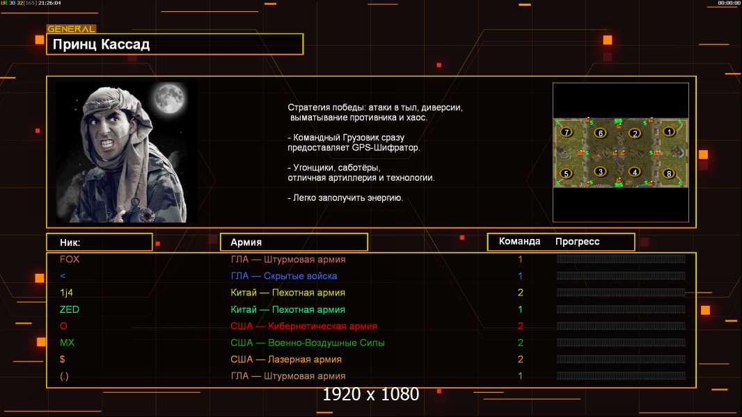
Task: Click the 'Угонщики, саботёры' description line
Action: click(x=334, y=167)
